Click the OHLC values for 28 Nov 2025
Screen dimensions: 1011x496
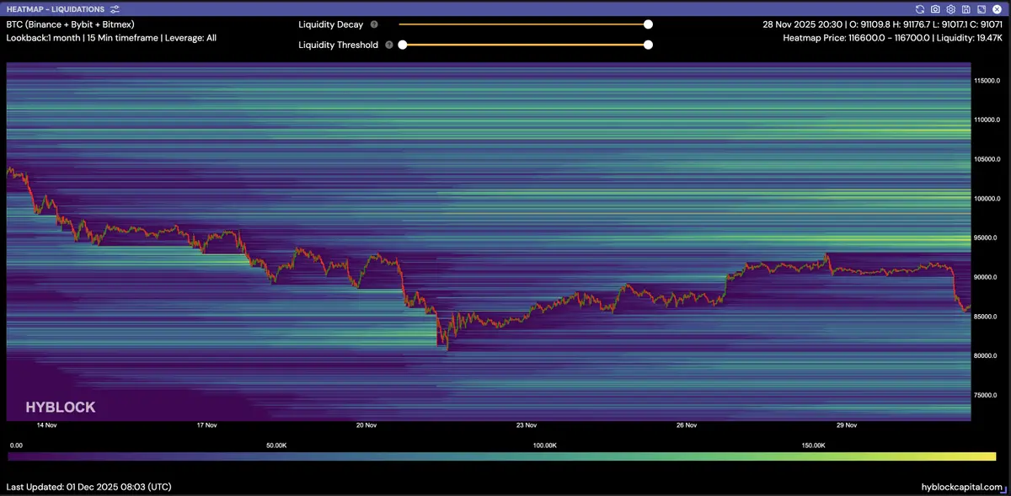pyautogui.click(x=883, y=24)
